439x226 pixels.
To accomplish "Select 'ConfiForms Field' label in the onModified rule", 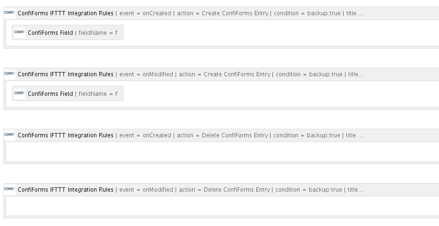I will (51, 94).
